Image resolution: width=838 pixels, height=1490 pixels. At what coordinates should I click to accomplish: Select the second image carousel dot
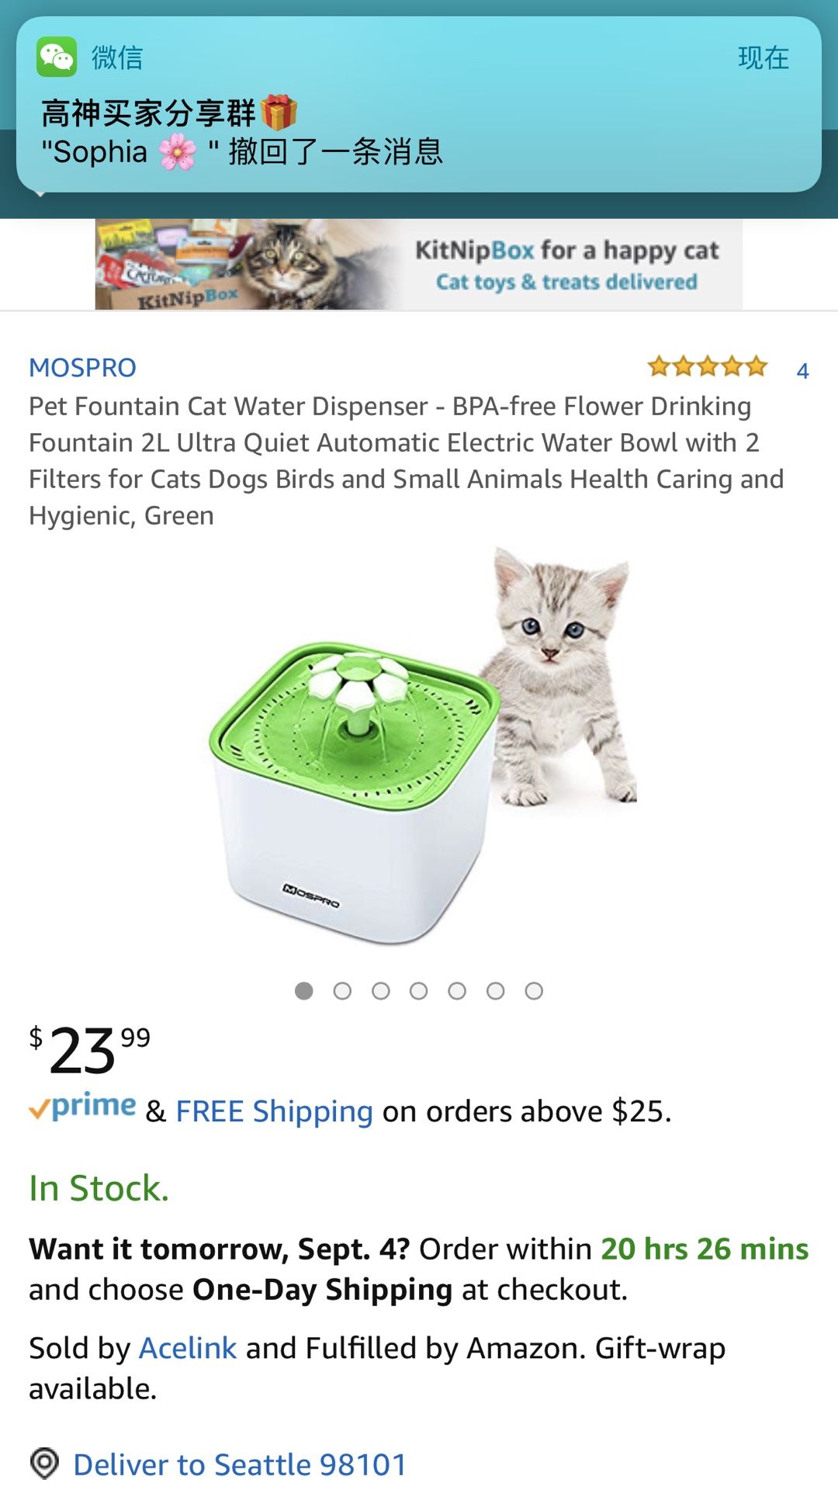[x=342, y=991]
